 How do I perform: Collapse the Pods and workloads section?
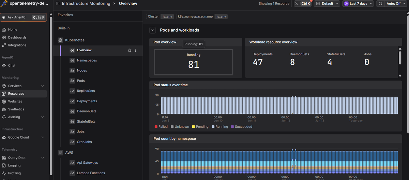click(152, 30)
